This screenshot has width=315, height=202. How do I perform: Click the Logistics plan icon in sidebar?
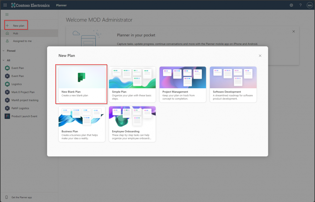click(7, 84)
